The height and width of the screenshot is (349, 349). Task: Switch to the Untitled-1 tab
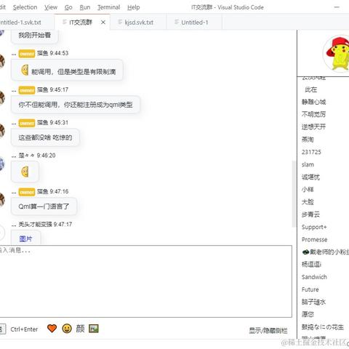click(x=194, y=23)
